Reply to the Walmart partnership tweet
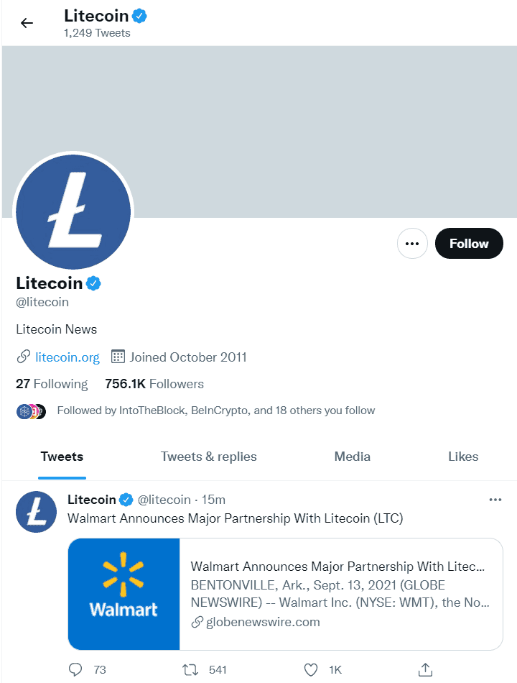 [76, 669]
